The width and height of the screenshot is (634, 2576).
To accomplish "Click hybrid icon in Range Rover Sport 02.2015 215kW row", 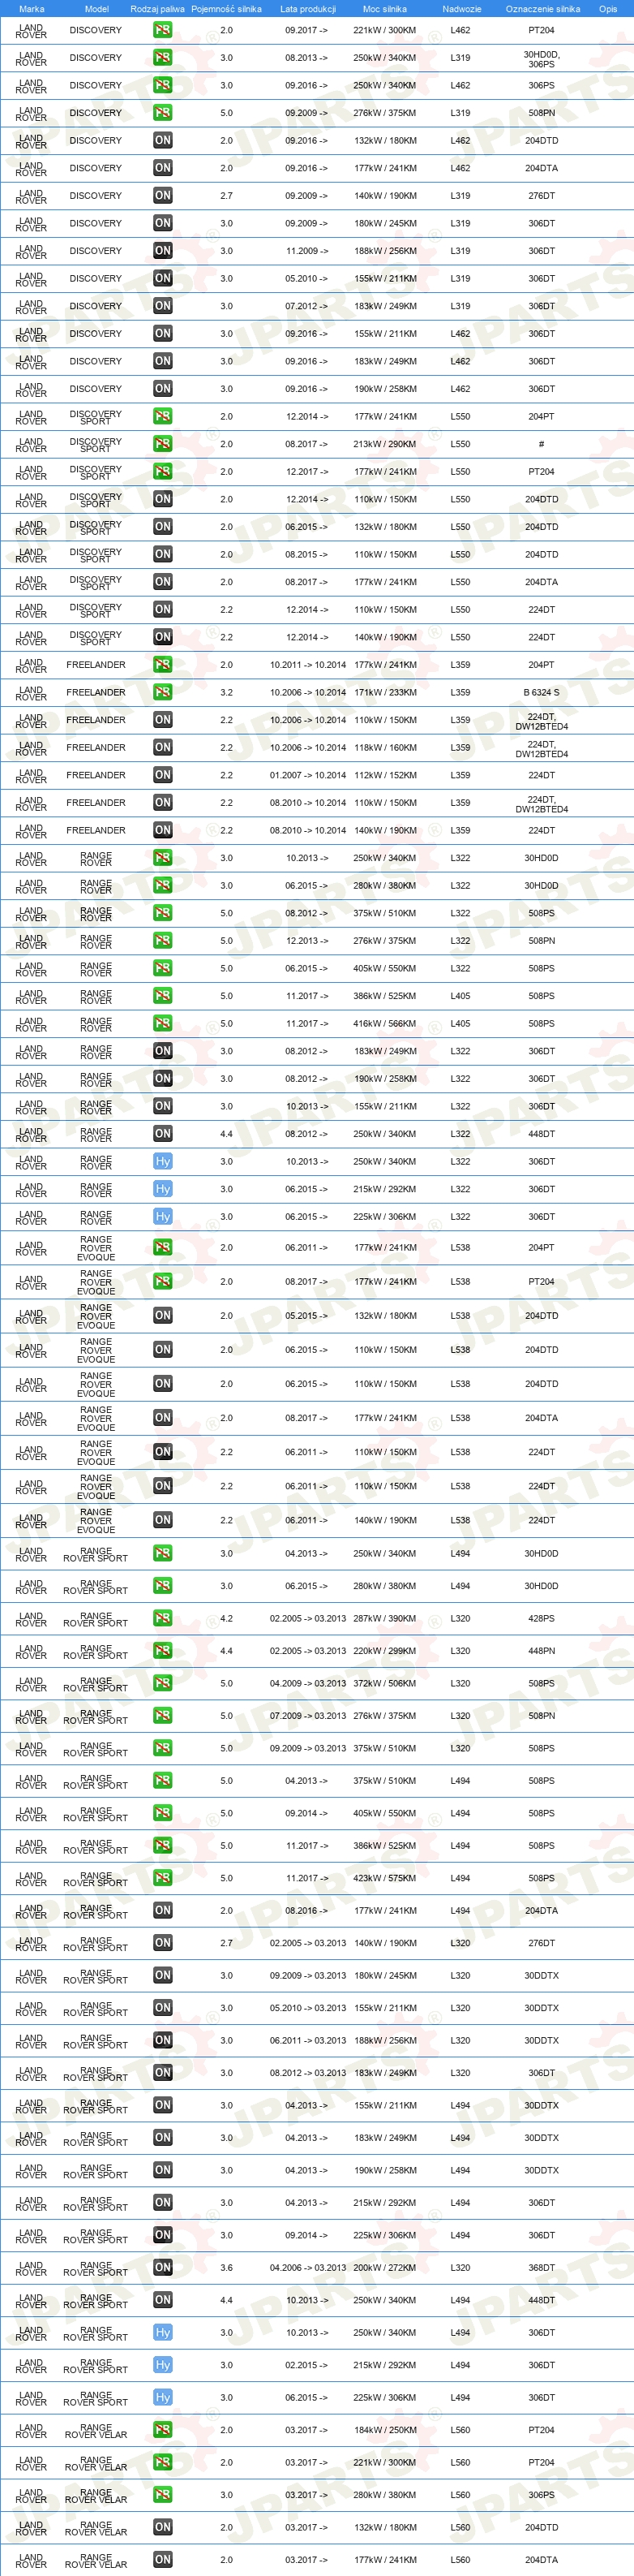I will point(162,2365).
